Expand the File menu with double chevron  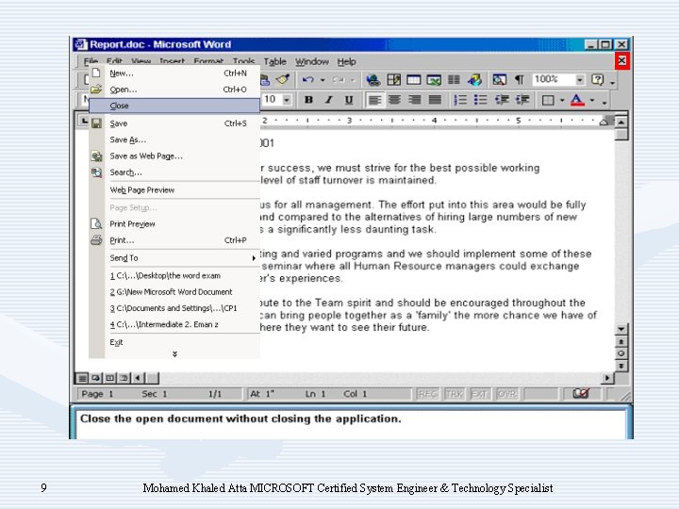pos(174,354)
